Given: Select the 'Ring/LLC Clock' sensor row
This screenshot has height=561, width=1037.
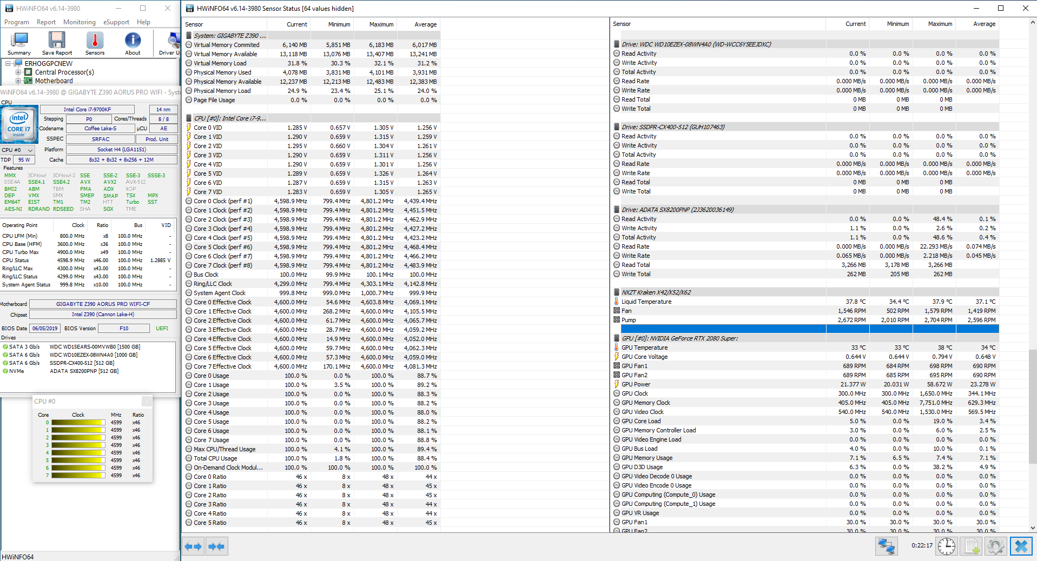Looking at the screenshot, I should tap(312, 284).
